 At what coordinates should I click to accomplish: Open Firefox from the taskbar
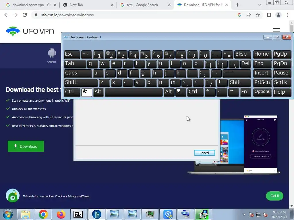pyautogui.click(x=61, y=214)
